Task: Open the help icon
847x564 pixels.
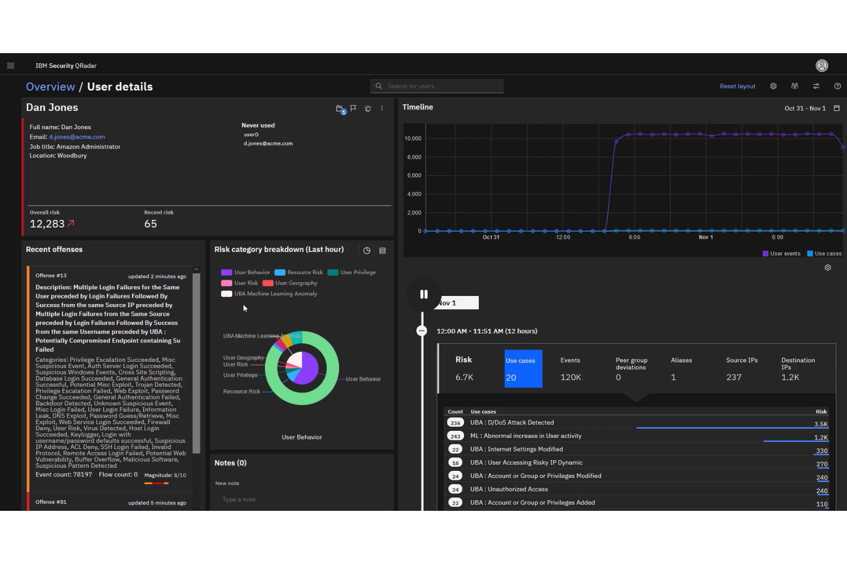Action: 837,86
